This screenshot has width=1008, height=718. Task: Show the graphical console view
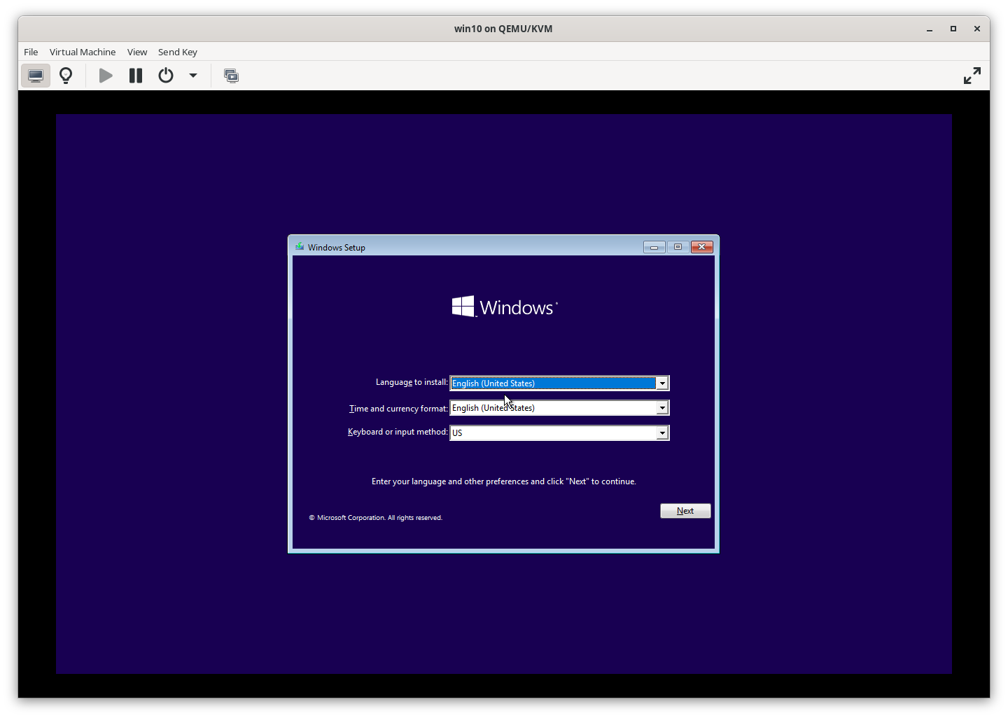36,76
